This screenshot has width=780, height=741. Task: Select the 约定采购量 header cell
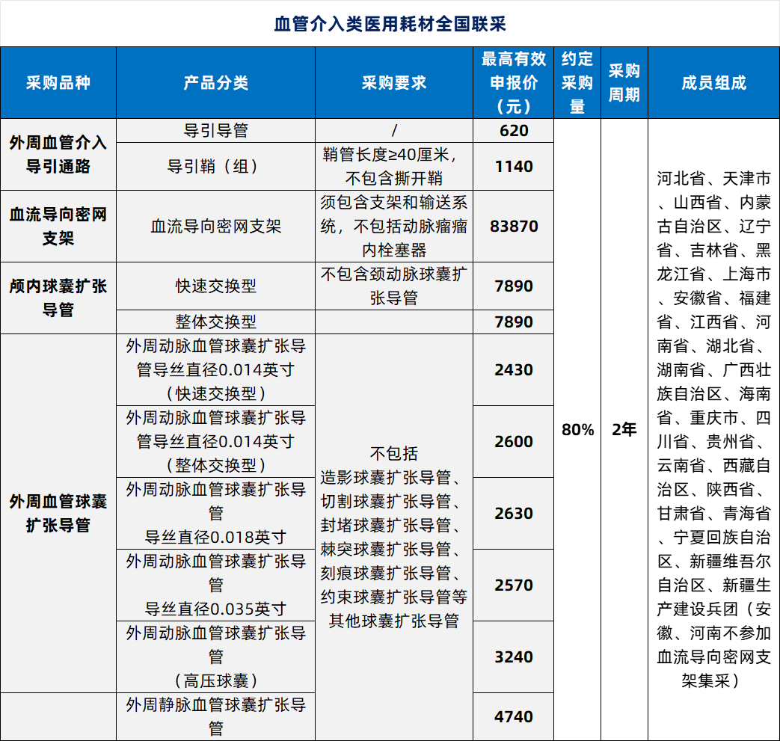576,82
